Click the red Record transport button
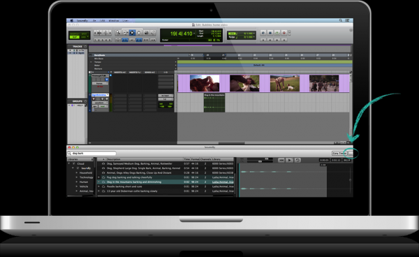 coord(284,33)
